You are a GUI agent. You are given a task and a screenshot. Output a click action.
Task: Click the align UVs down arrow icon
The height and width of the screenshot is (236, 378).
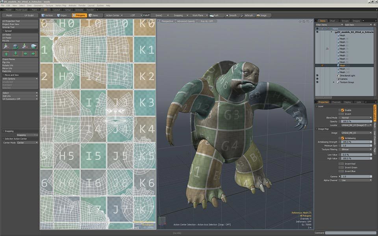[x=15, y=53]
